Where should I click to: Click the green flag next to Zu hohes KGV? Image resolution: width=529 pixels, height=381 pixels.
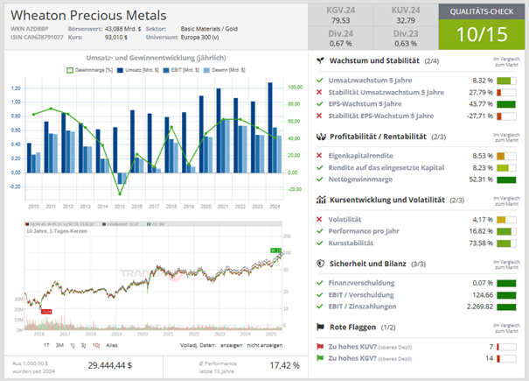point(320,358)
